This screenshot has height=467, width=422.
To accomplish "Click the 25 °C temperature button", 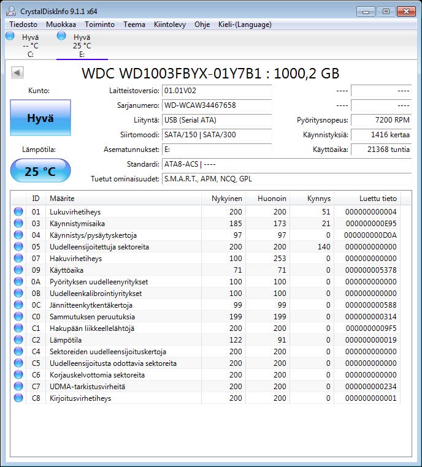I will (x=40, y=170).
